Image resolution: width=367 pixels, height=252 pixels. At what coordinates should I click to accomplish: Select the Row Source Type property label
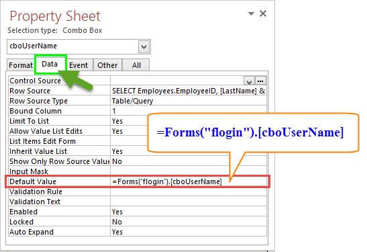tap(38, 101)
